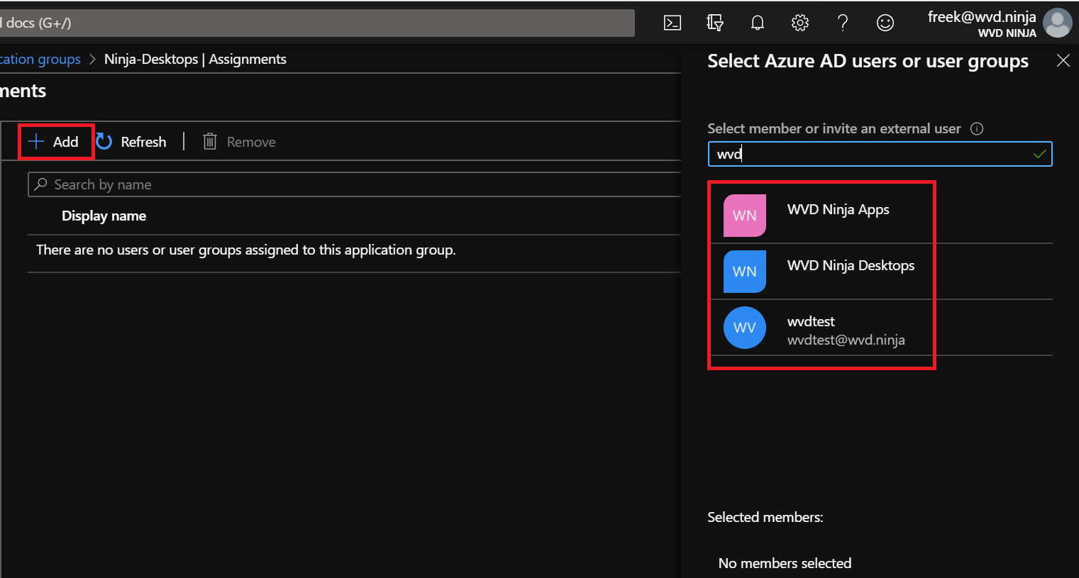The width and height of the screenshot is (1079, 578).
Task: Click the Ninja-Desktops | Assignments breadcrumb
Action: 195,59
